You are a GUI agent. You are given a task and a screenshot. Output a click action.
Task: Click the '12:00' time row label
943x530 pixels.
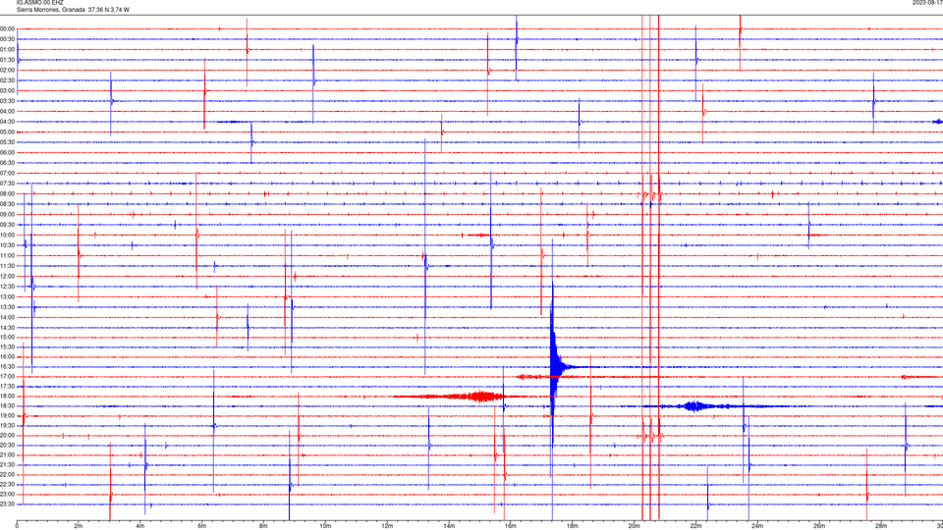[x=8, y=276]
